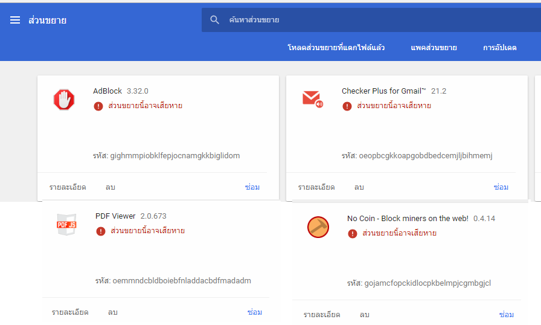Click ลบ to remove PDF Viewer
Screen dimensions: 541x325
point(113,312)
